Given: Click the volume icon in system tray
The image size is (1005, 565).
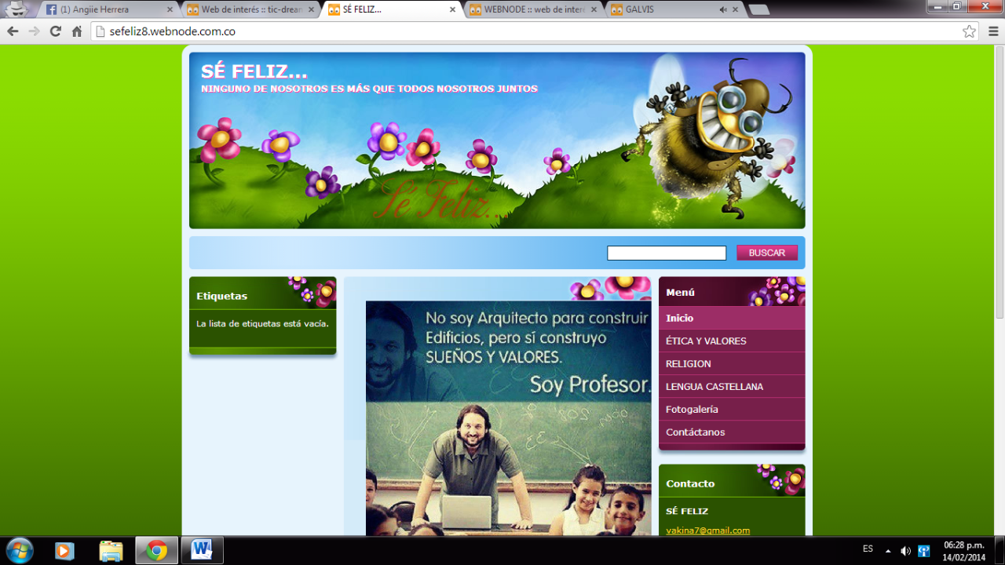Looking at the screenshot, I should pos(905,550).
